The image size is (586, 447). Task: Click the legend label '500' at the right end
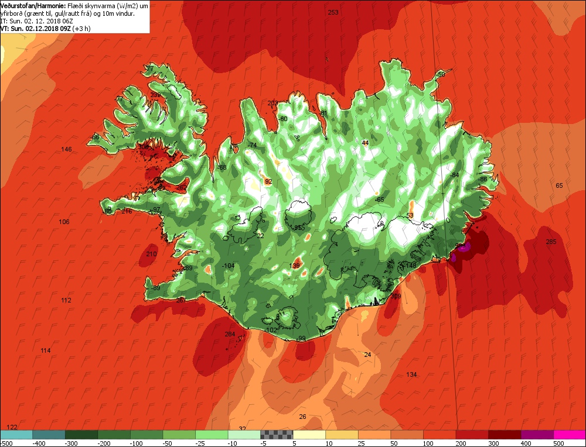tap(558, 443)
